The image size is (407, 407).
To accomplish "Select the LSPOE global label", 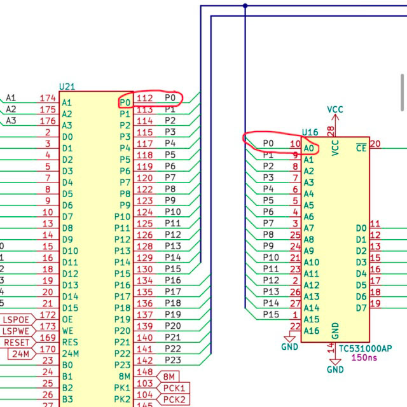I will [x=18, y=319].
